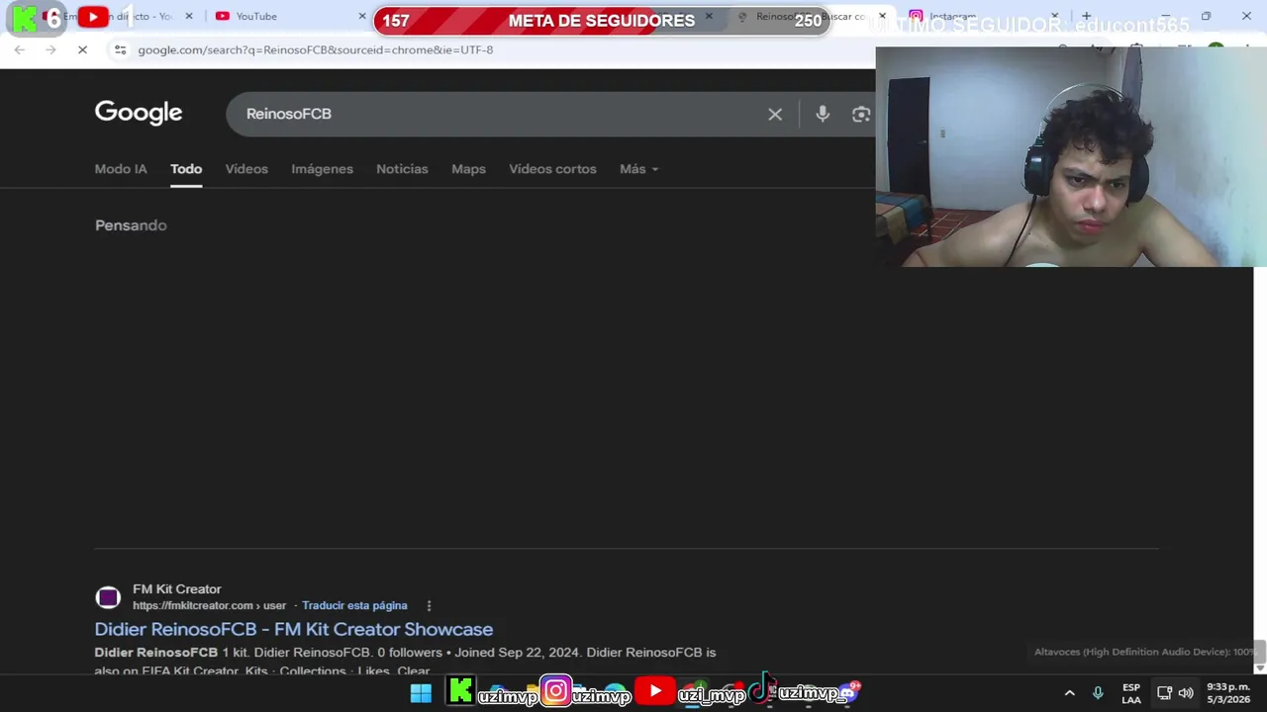Viewport: 1267px width, 712px height.
Task: Switch to Videos cortos tab
Action: (x=552, y=169)
